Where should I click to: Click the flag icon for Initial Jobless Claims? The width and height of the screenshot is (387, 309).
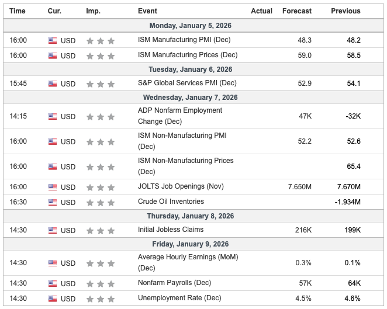[x=53, y=230]
